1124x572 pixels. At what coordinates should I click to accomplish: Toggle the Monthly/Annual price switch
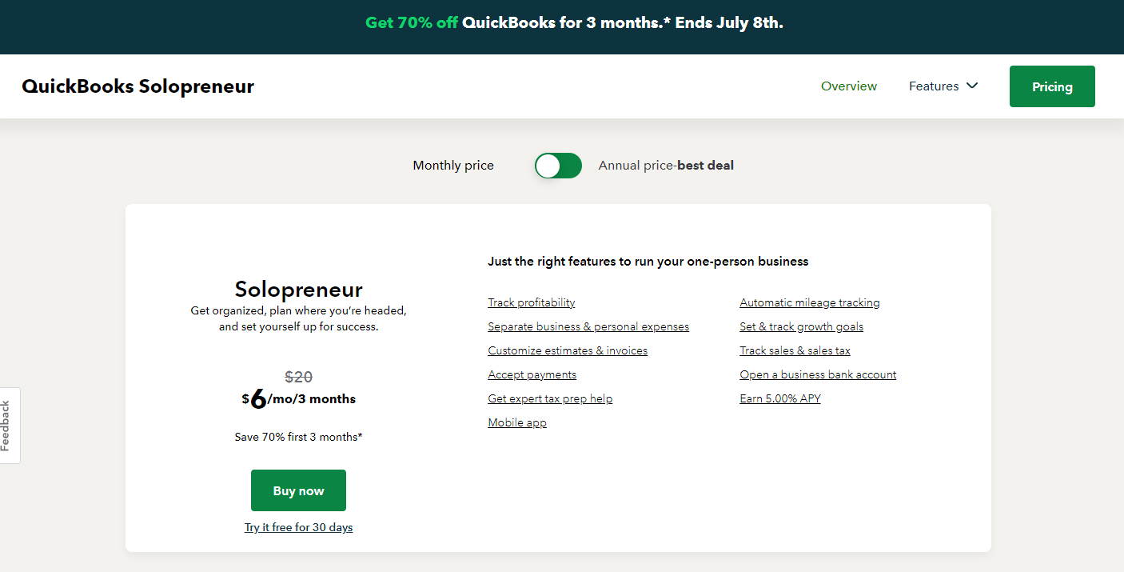click(x=558, y=166)
